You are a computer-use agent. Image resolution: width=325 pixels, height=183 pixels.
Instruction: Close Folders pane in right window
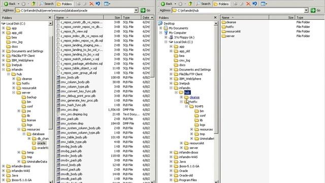click(215, 18)
